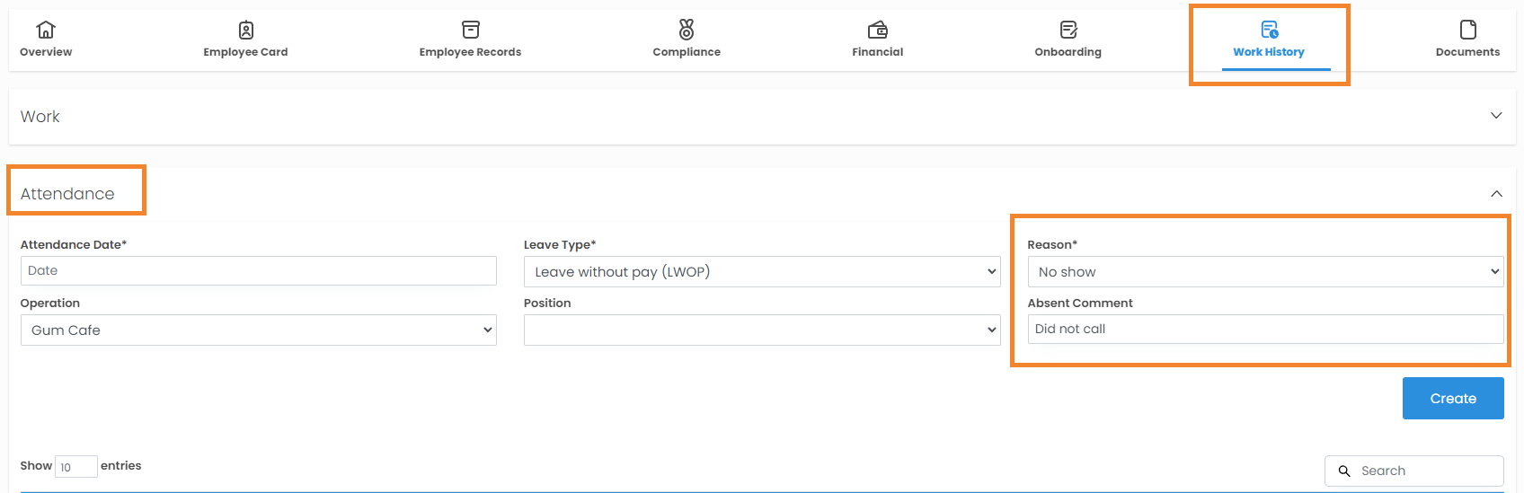Click the Absent Comment text field

click(1264, 330)
